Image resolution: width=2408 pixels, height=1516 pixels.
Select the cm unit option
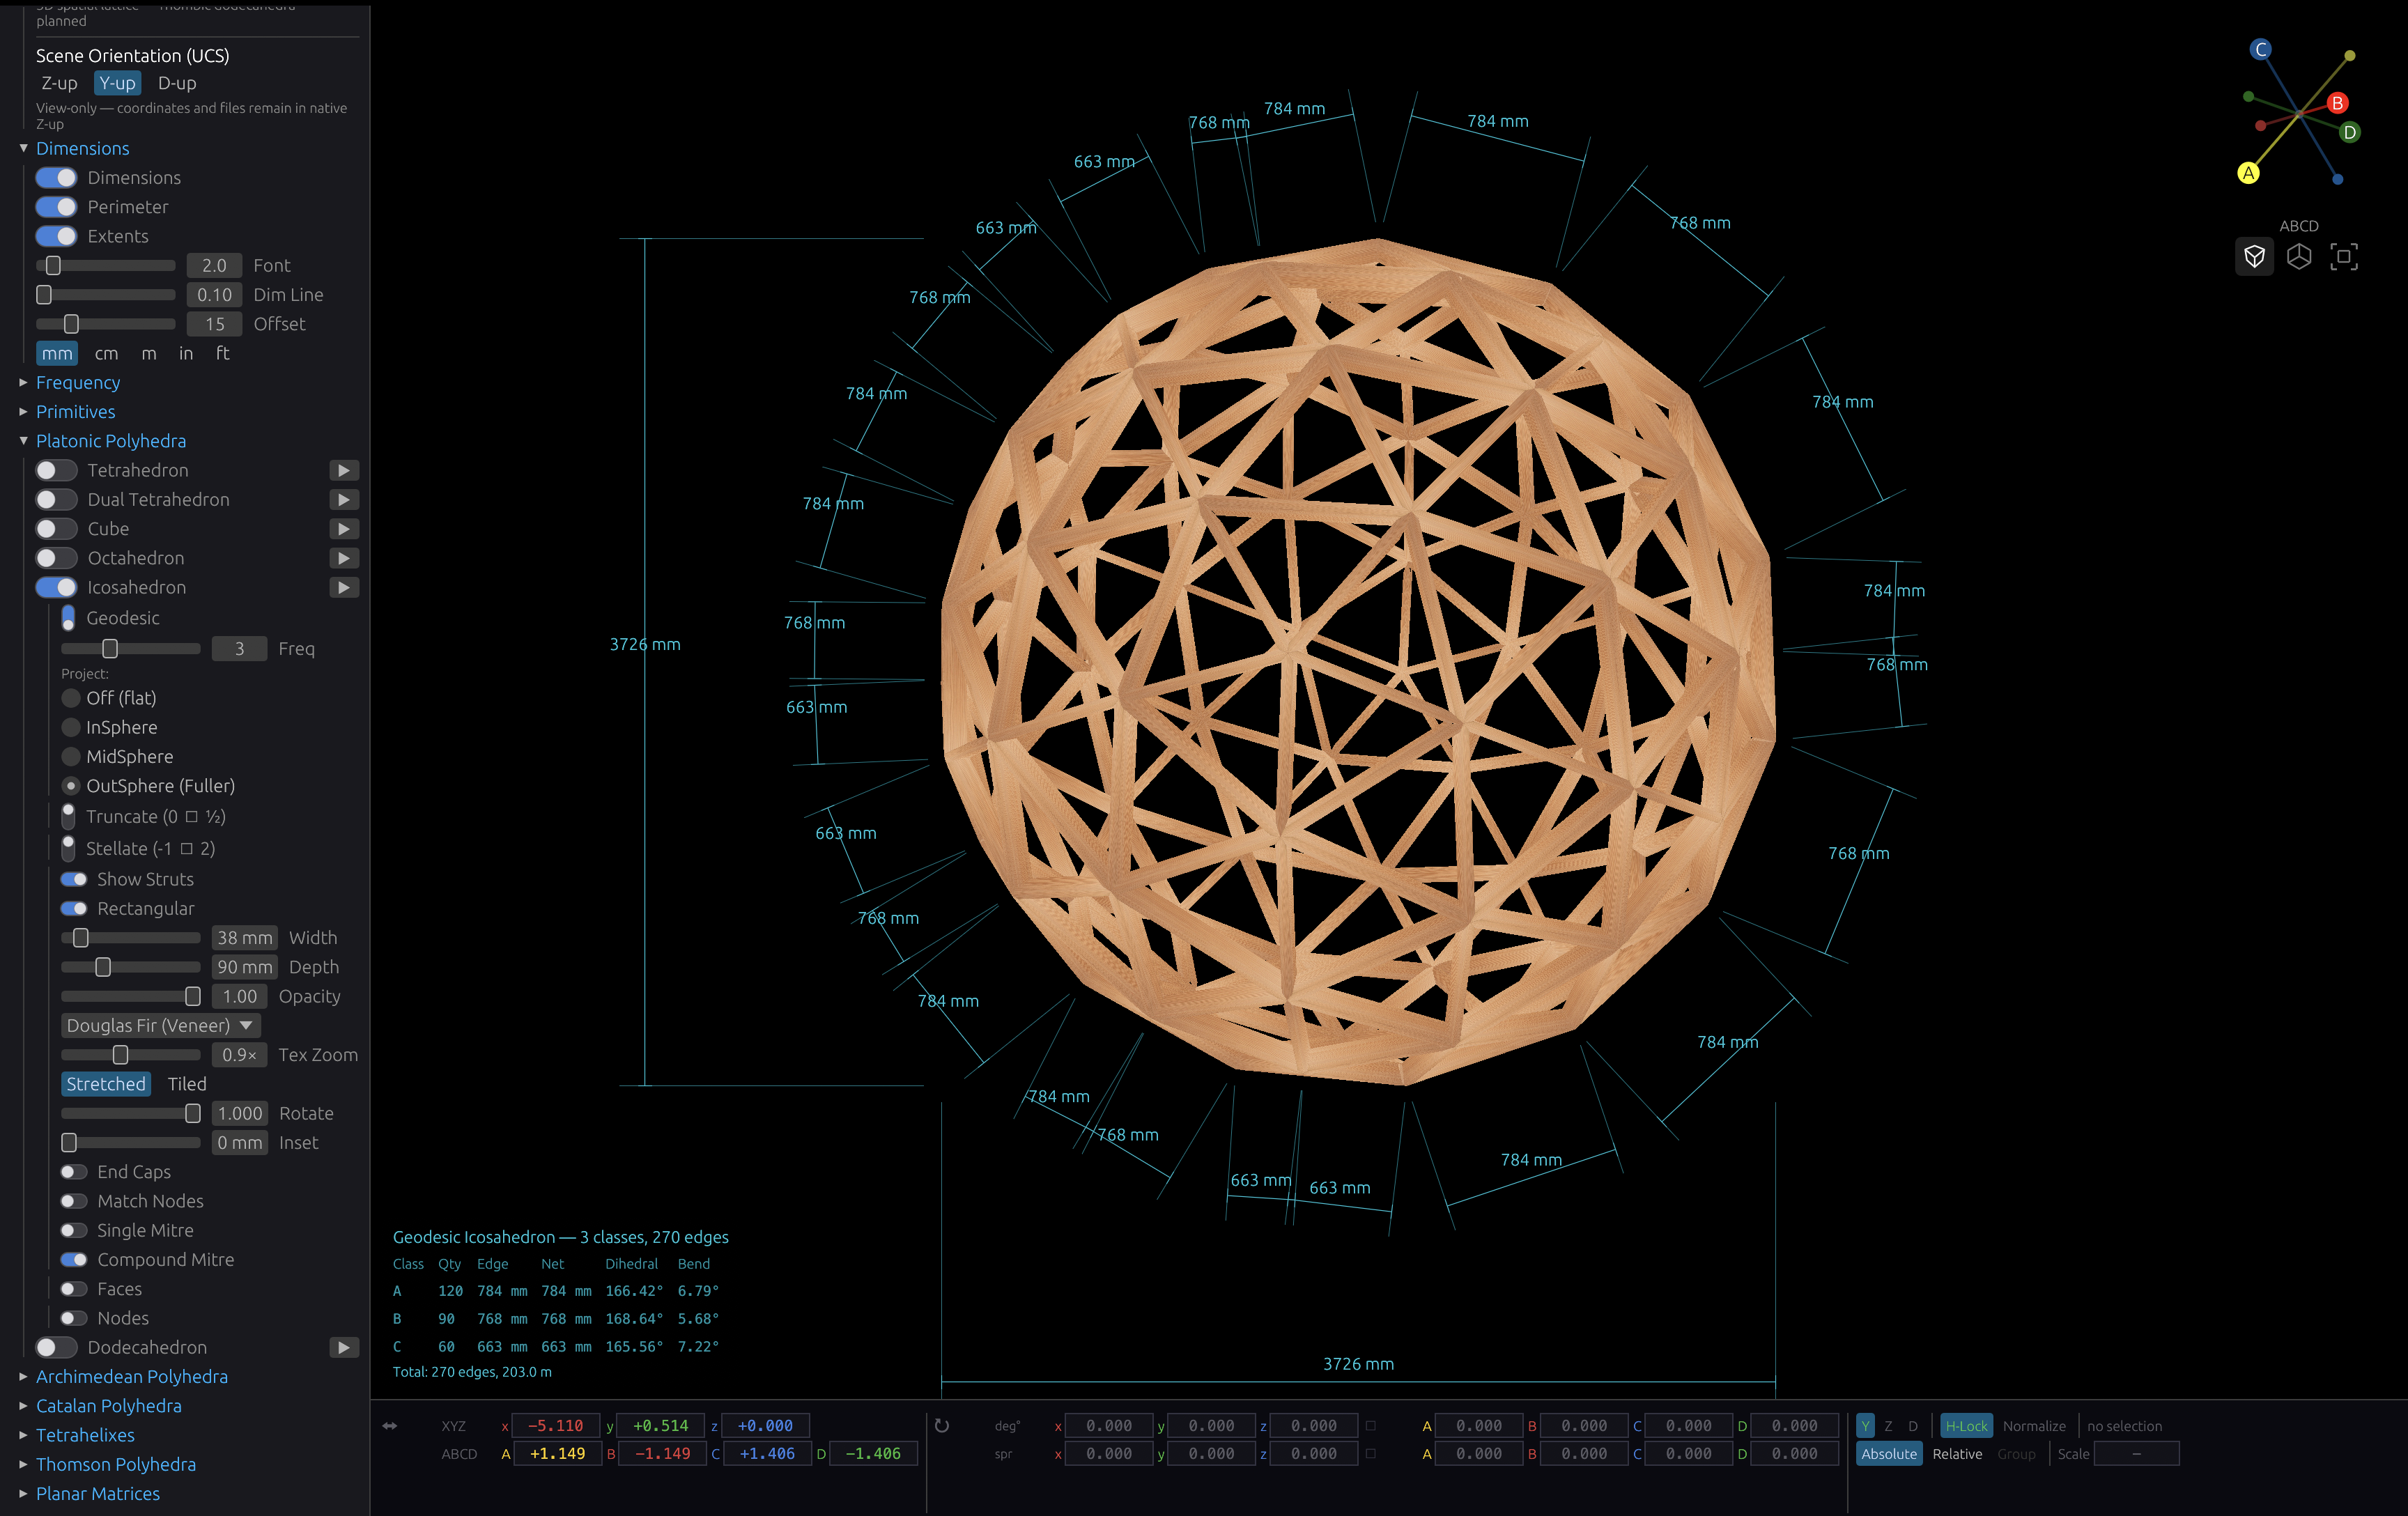pyautogui.click(x=106, y=354)
